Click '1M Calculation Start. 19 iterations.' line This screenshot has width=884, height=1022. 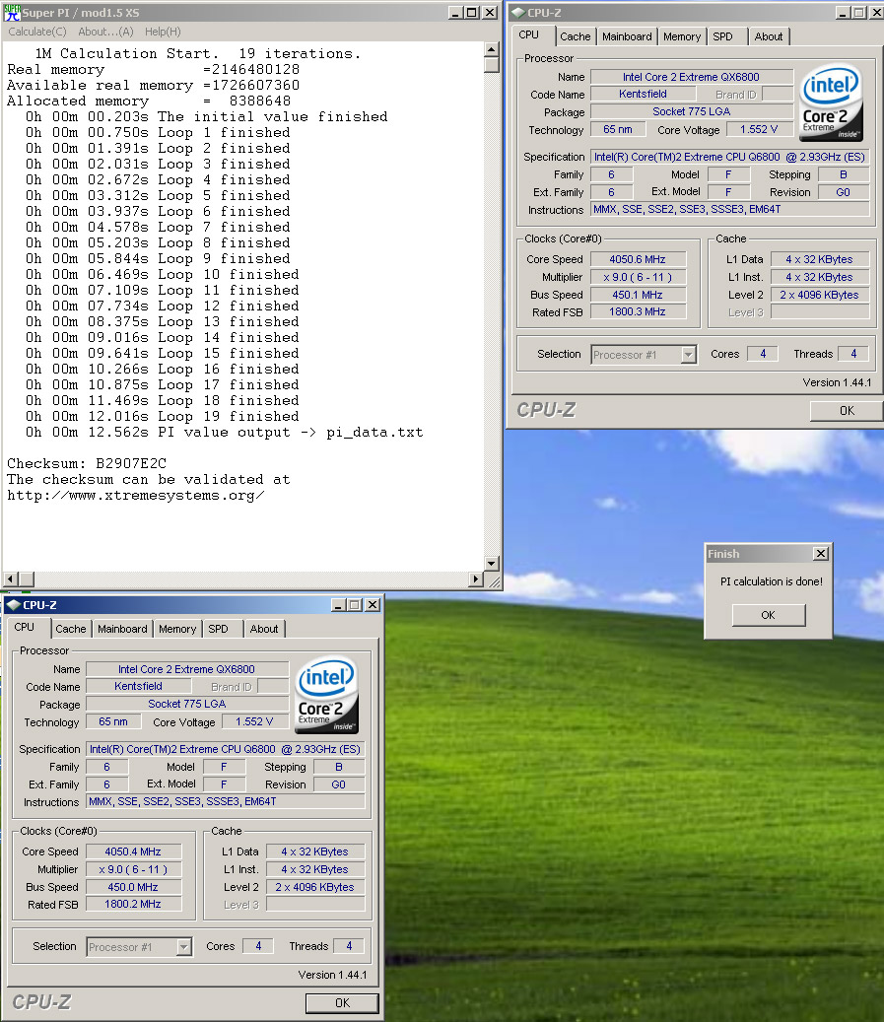pyautogui.click(x=197, y=53)
